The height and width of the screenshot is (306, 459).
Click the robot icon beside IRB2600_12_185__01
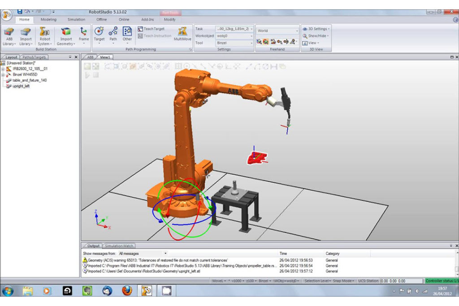click(9, 69)
